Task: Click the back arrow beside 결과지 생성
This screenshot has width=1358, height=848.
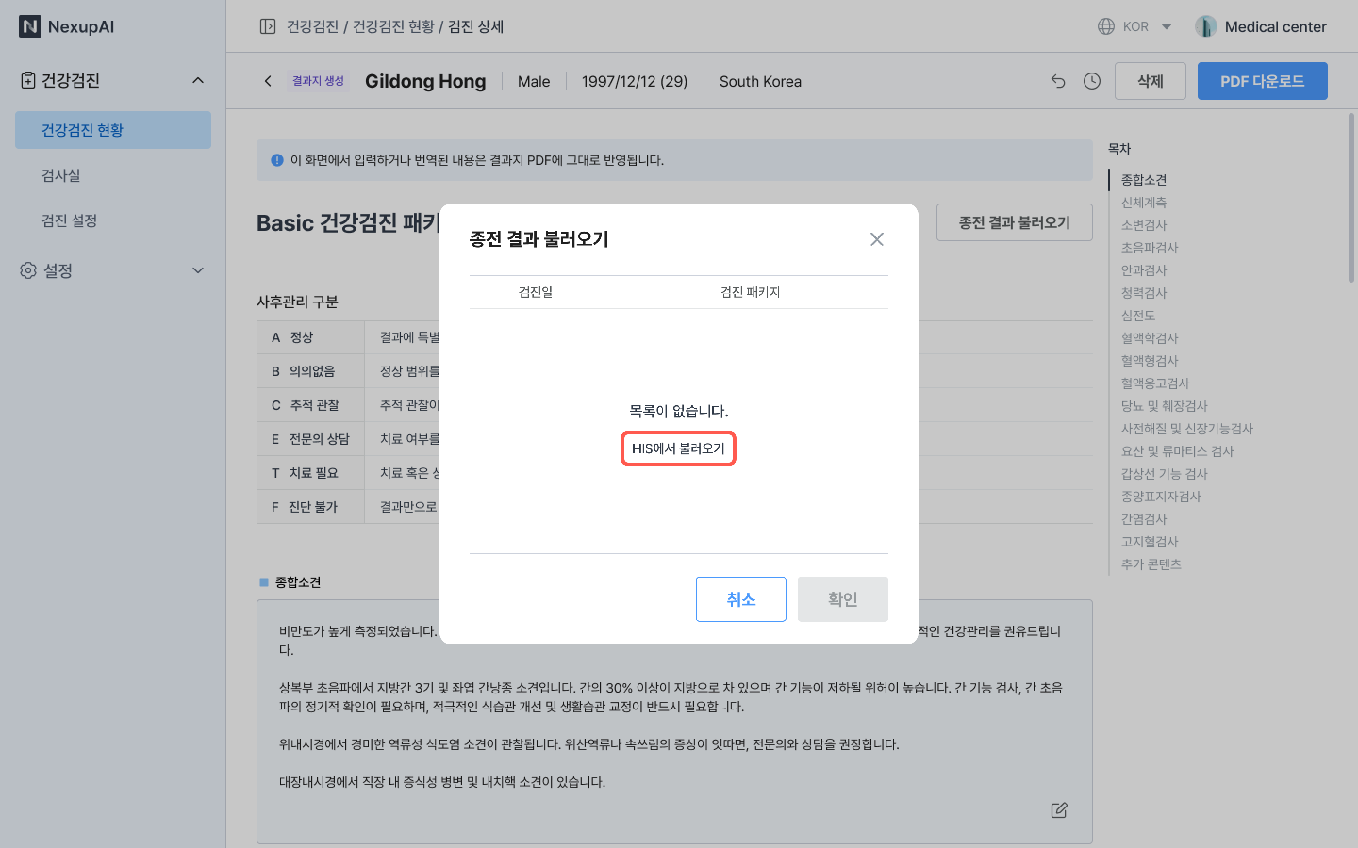Action: click(268, 82)
